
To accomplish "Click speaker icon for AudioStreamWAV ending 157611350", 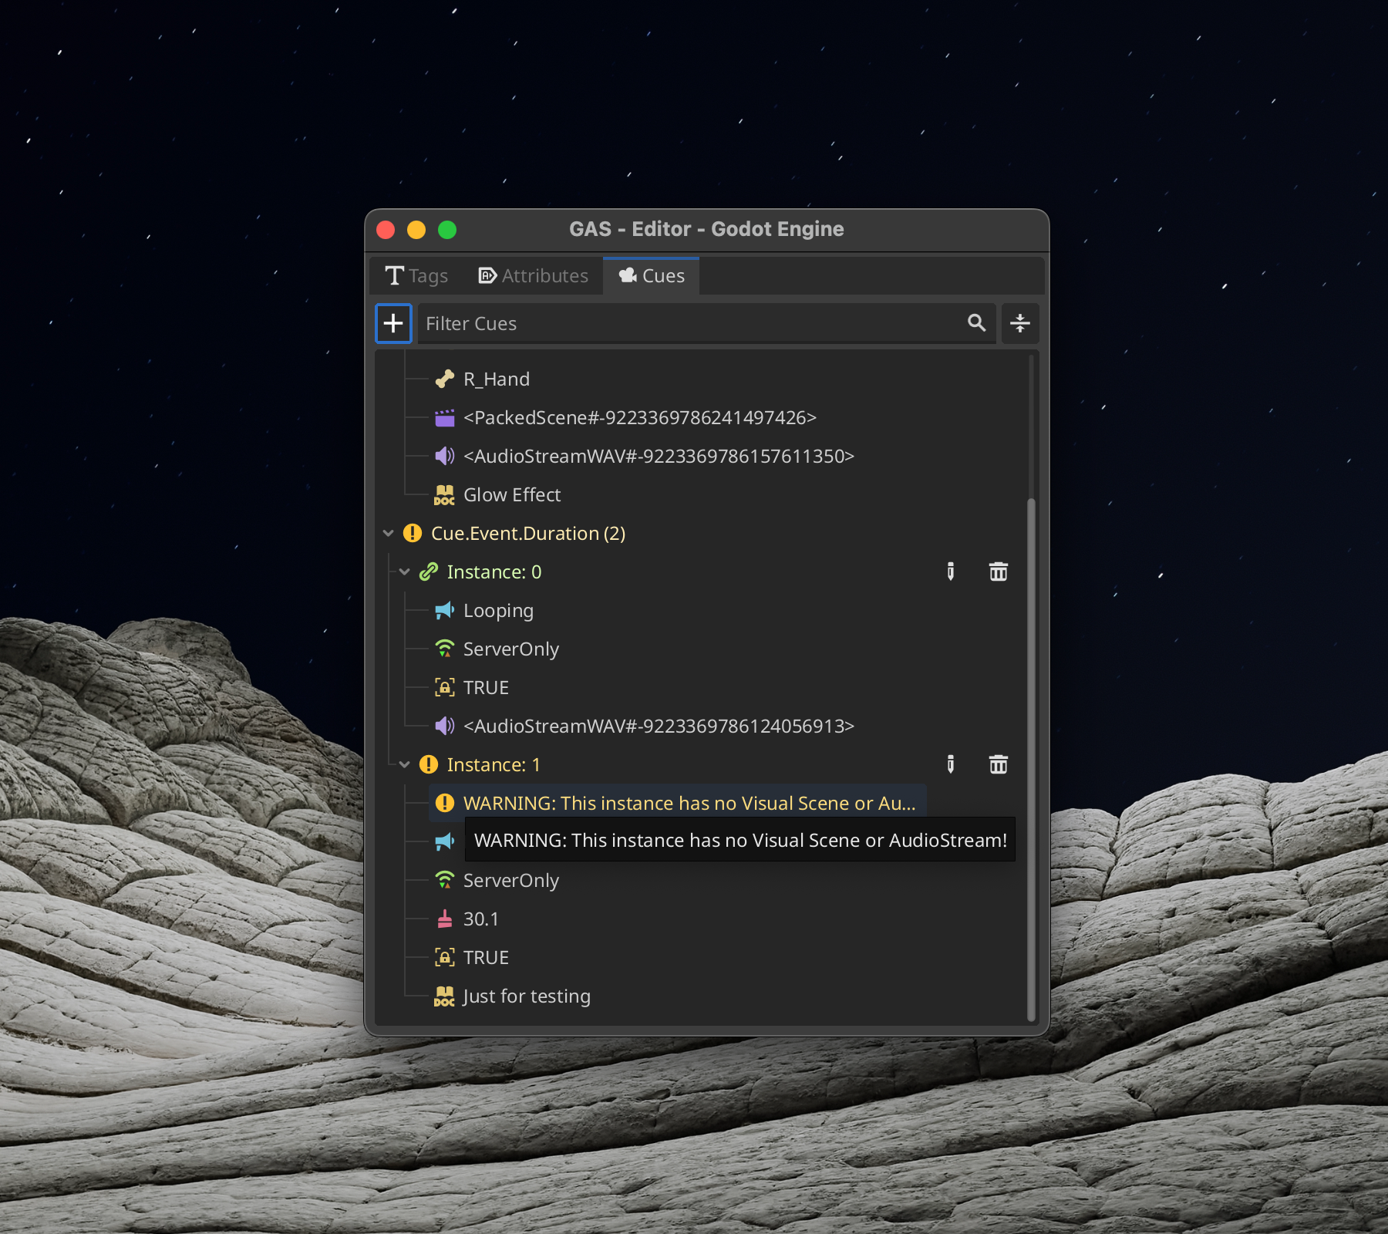I will pos(445,456).
